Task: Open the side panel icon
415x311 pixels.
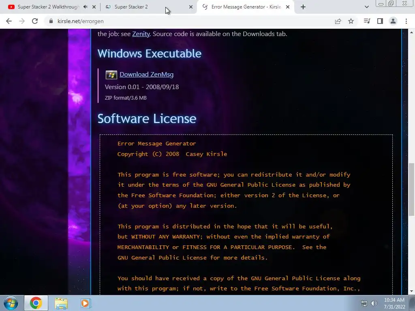Action: [x=380, y=21]
